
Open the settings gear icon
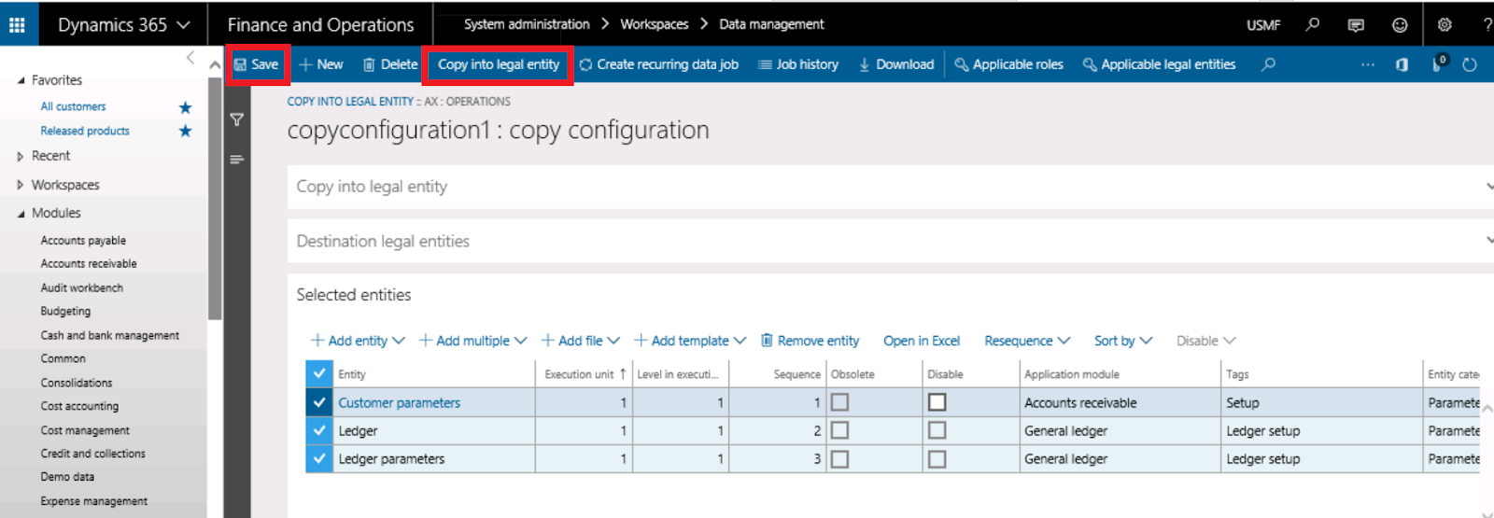(x=1445, y=25)
